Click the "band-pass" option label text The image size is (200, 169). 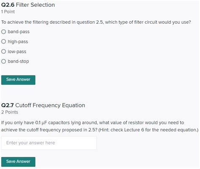coord(19,32)
